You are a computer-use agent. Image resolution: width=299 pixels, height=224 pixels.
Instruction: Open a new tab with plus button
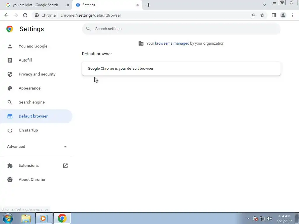coord(149,5)
